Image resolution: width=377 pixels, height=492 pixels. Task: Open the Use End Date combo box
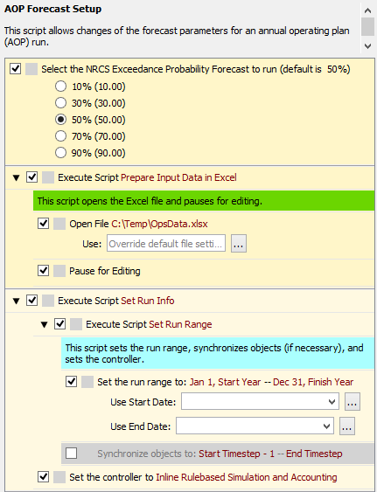coord(255,426)
